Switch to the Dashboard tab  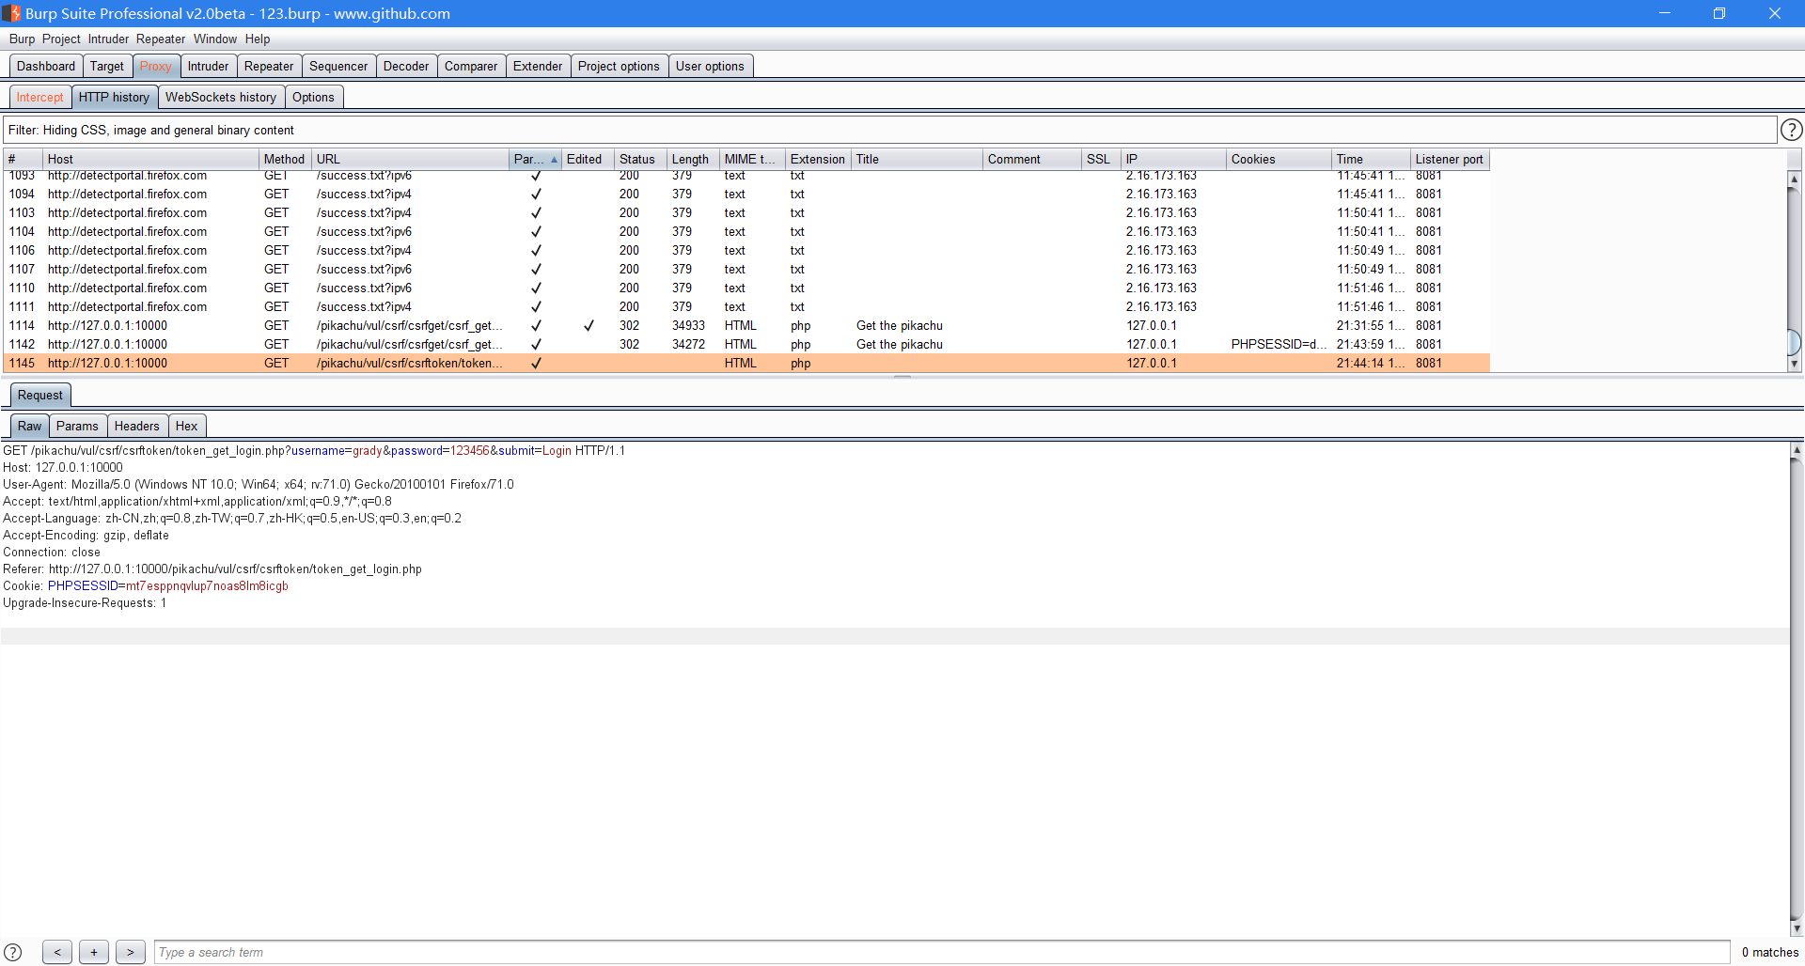tap(46, 66)
